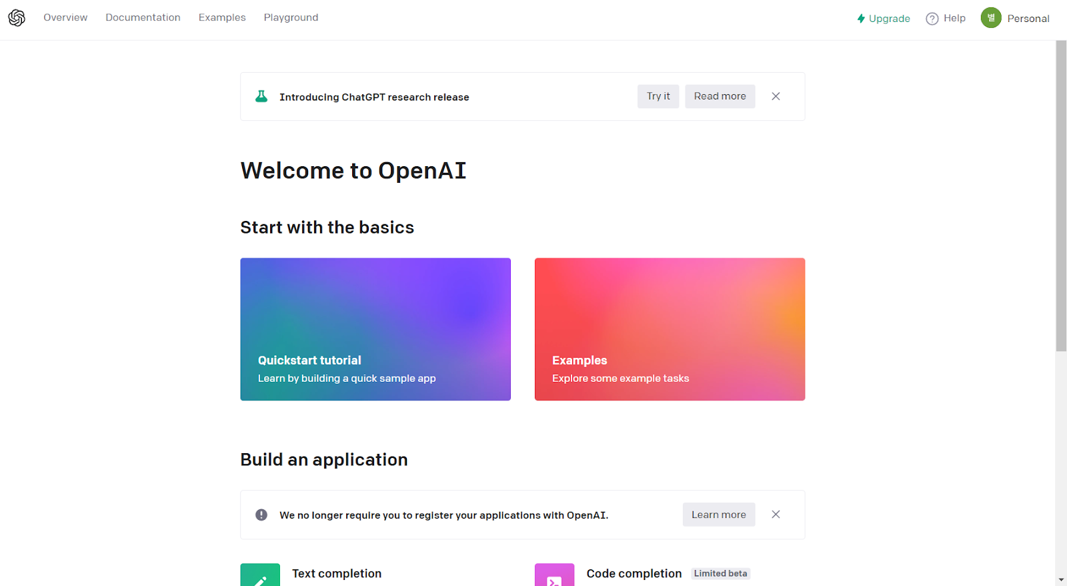1067x586 pixels.
Task: Dismiss the ChatGPT research release banner
Action: pos(776,96)
